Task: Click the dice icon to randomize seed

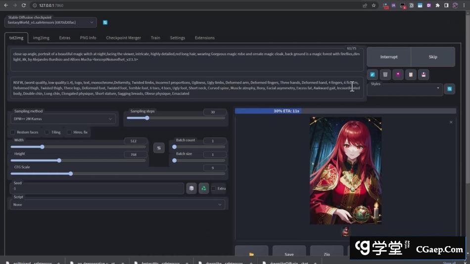Action: click(191, 188)
